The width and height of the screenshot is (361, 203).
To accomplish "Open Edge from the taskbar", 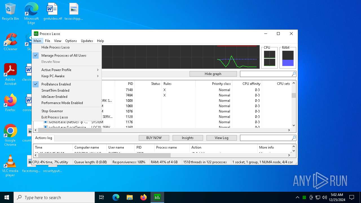I will pyautogui.click(x=116, y=197).
